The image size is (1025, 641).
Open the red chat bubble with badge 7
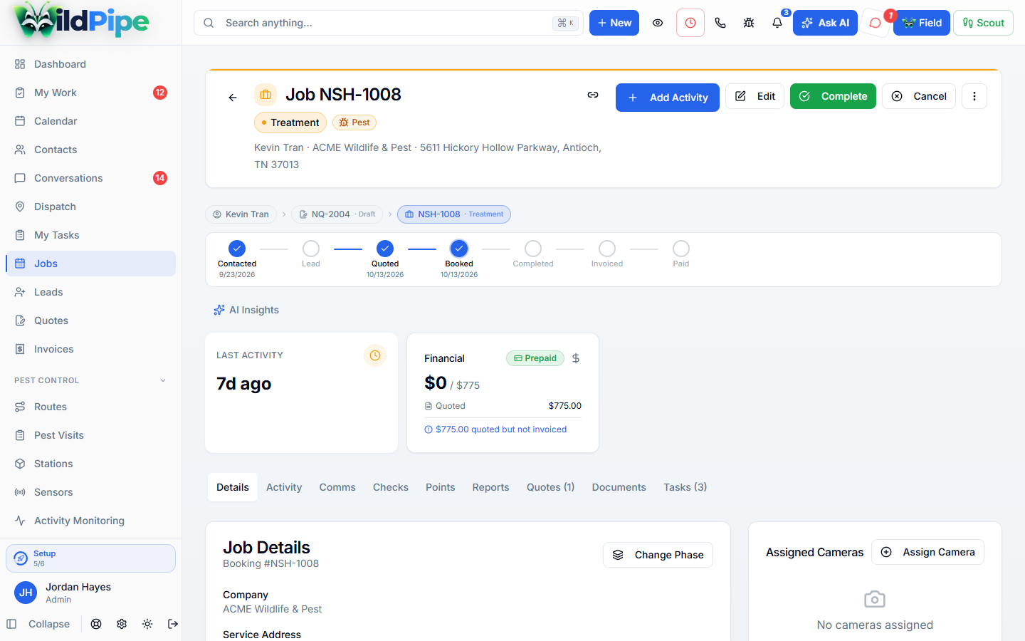tap(876, 23)
